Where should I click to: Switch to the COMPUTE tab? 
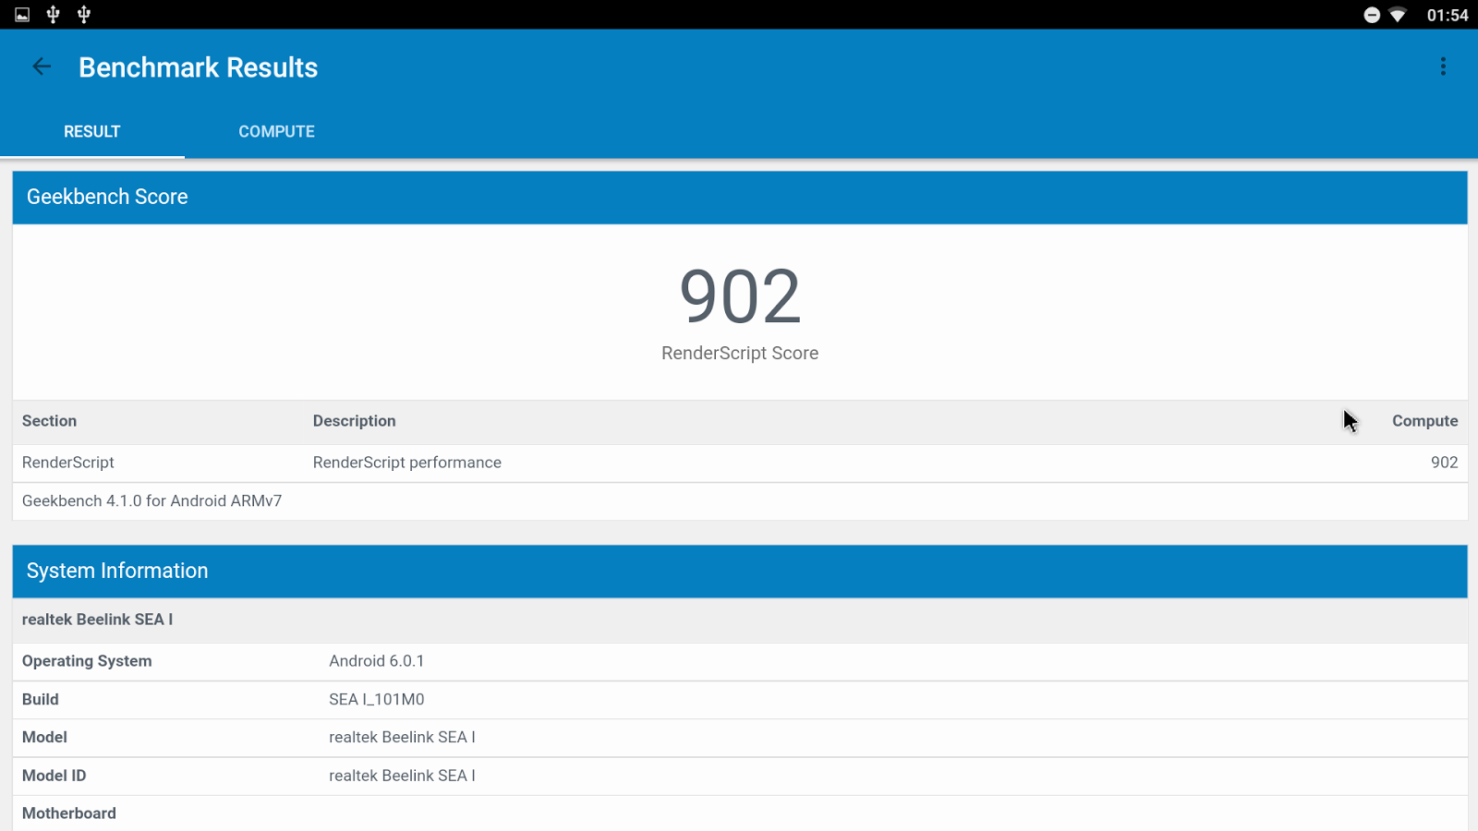tap(276, 131)
